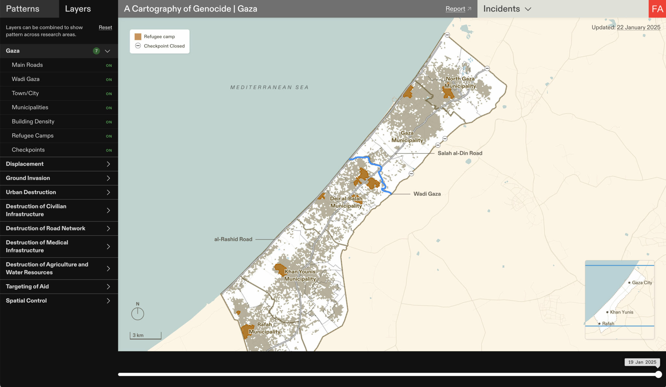This screenshot has width=666, height=387.
Task: Collapse the Gaza layer group
Action: (108, 51)
